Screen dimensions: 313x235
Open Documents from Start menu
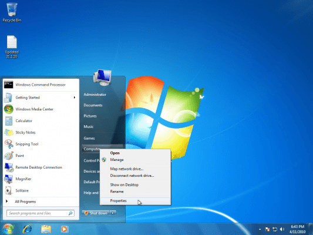tap(93, 105)
